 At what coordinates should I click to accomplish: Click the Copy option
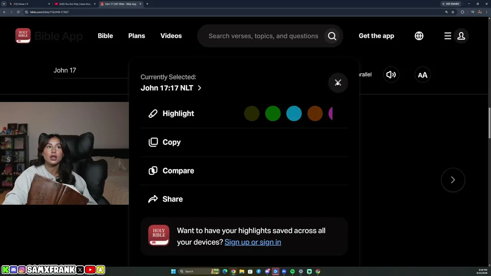click(244, 142)
